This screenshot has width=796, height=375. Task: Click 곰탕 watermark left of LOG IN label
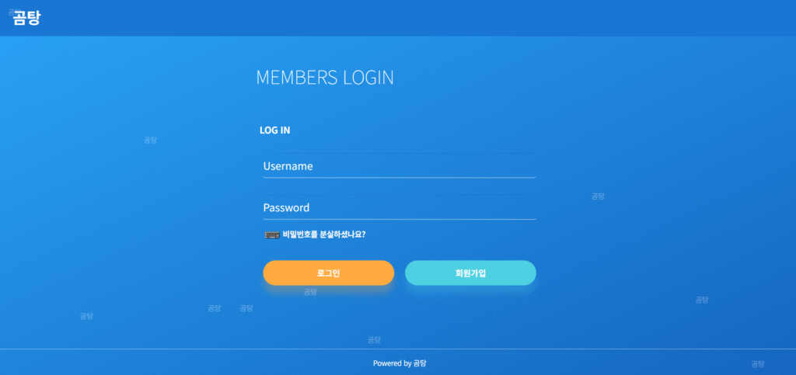pos(150,140)
